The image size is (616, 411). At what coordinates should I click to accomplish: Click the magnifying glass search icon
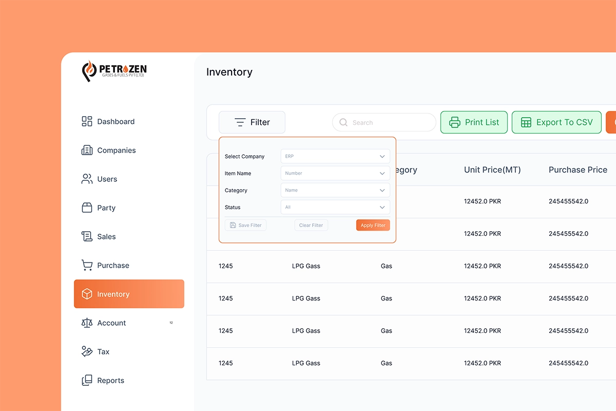coord(343,122)
